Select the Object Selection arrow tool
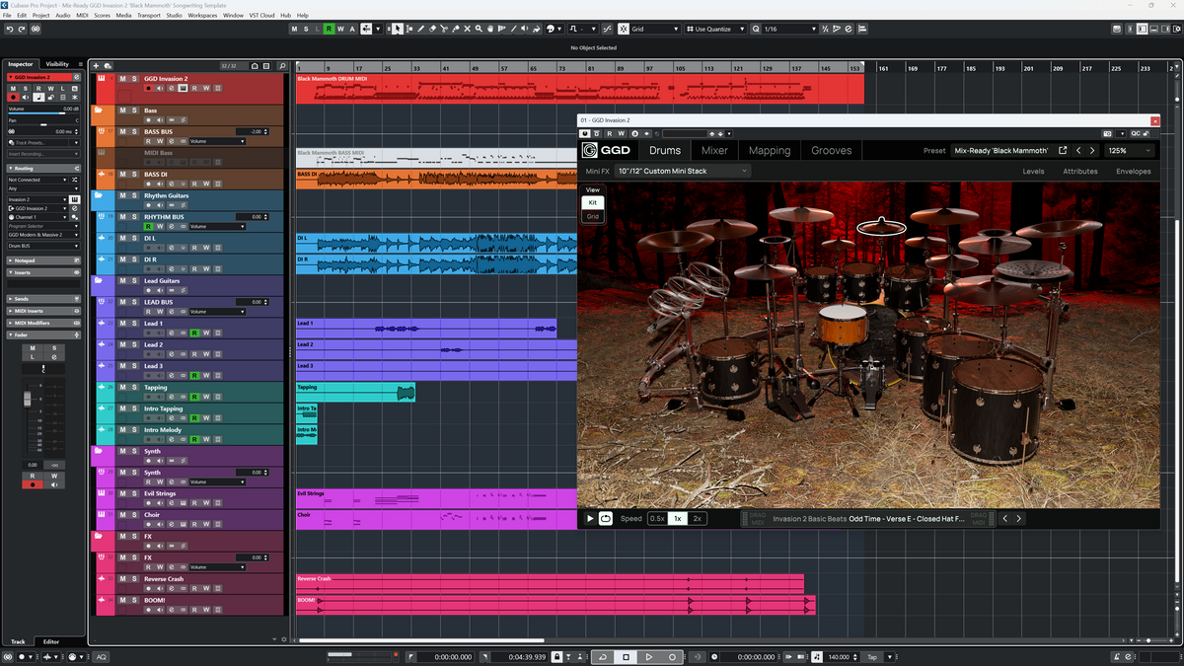 [x=398, y=29]
